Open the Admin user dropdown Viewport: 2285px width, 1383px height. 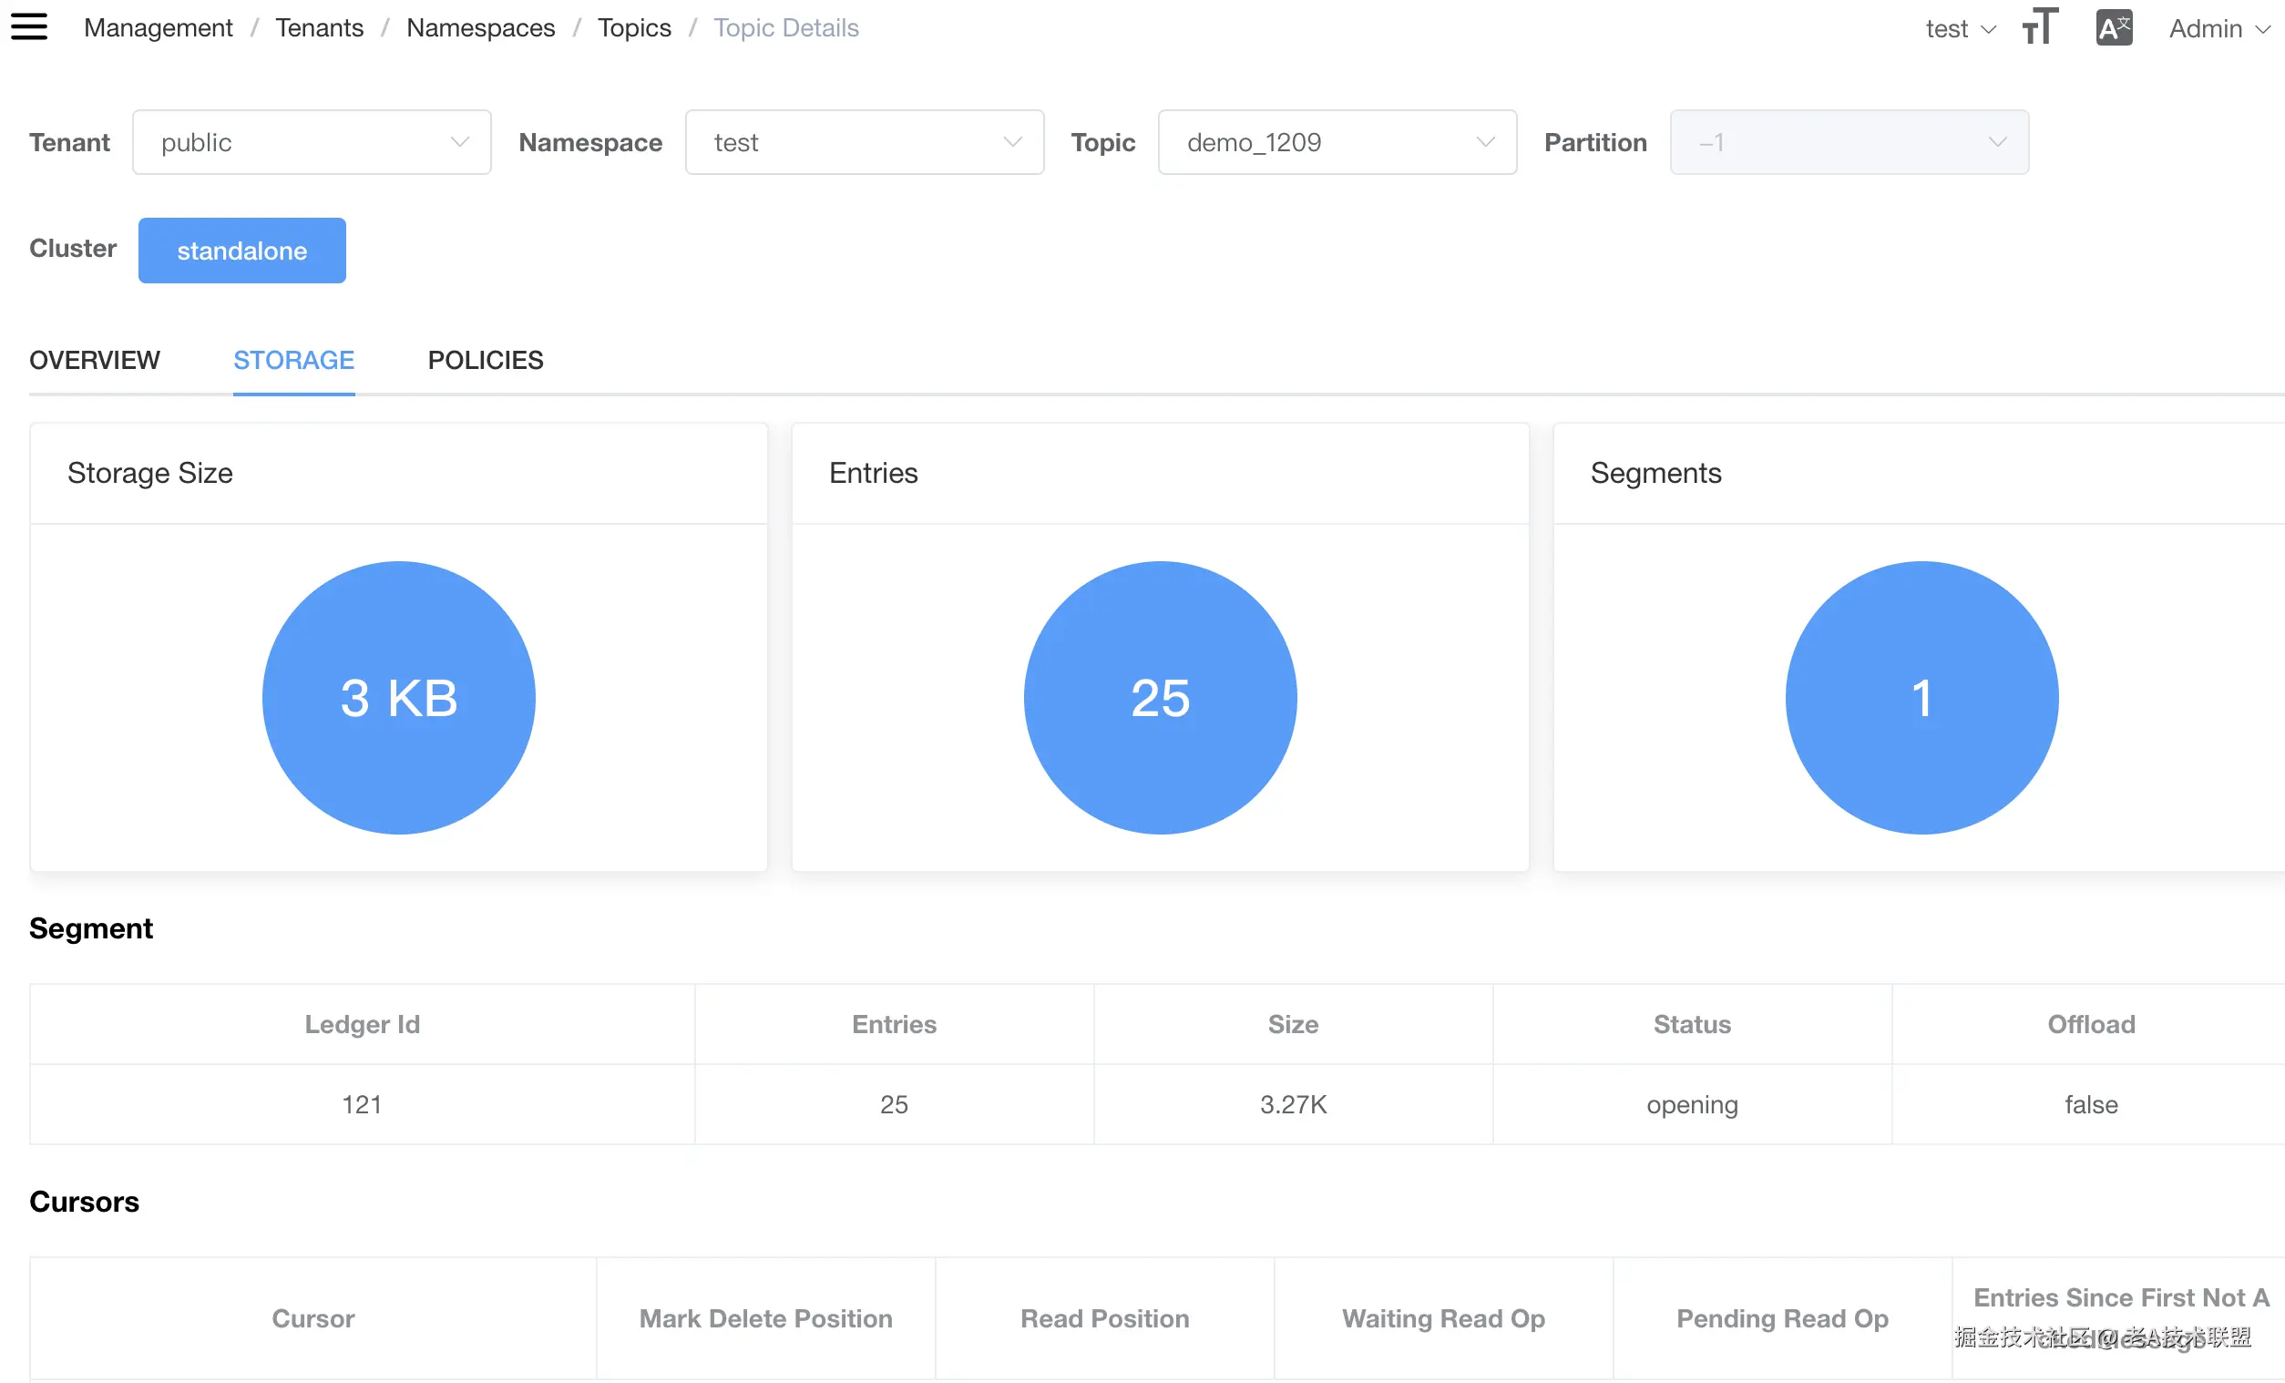pos(2218,29)
